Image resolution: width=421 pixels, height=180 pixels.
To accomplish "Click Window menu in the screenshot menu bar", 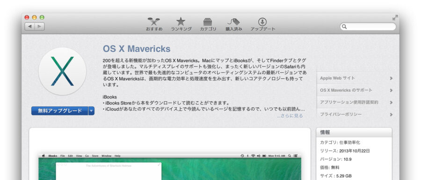I will coord(106,156).
